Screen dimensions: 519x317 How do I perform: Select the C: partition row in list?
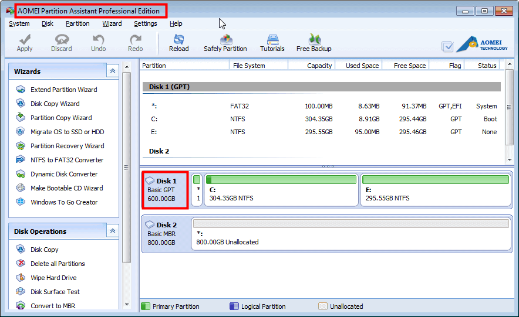tap(323, 119)
